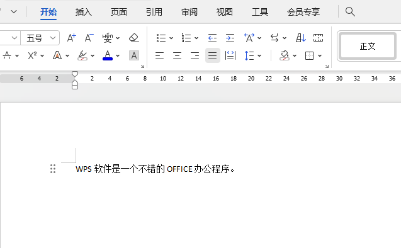Open the paragraph dialog launcher arrow
Screen dimensions: 401x248
point(327,66)
